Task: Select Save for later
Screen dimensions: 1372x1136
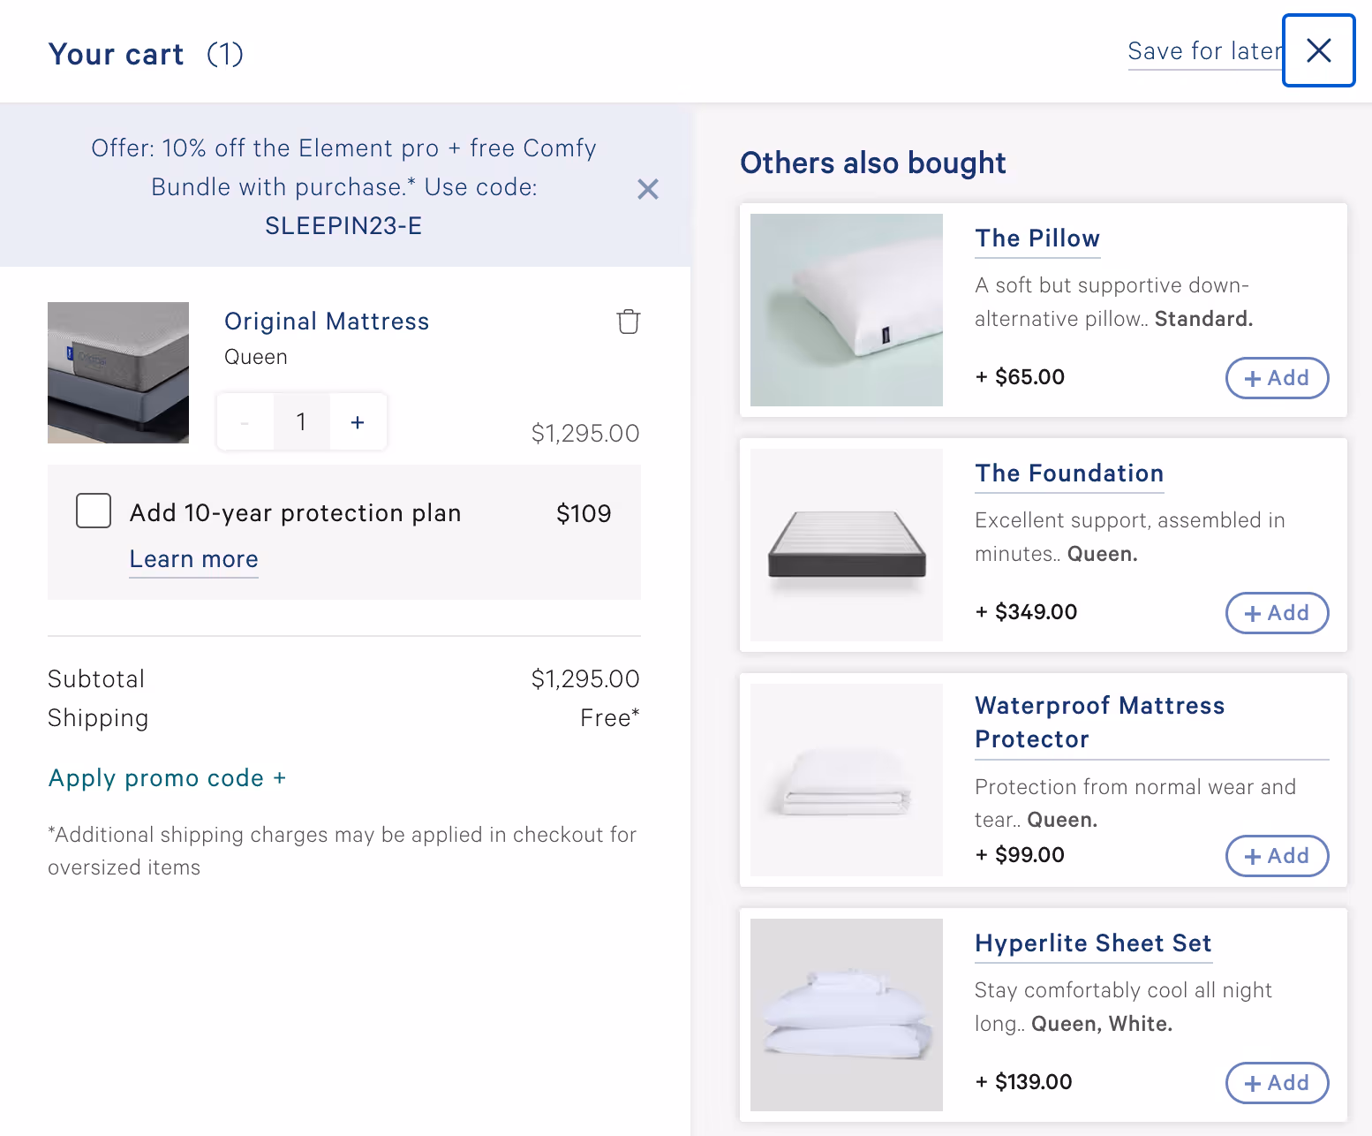Action: (x=1204, y=51)
